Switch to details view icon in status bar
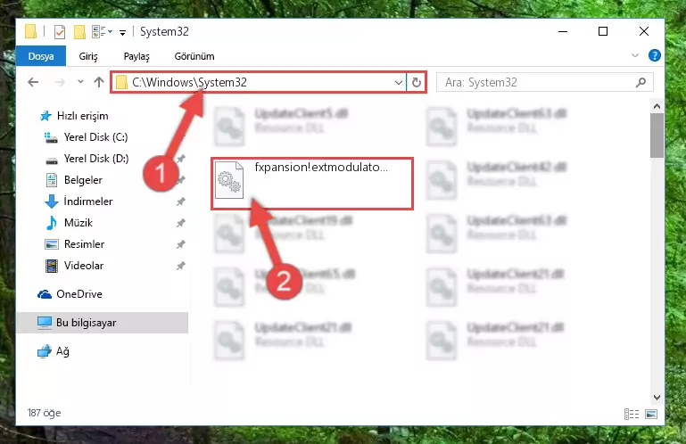This screenshot has width=686, height=444. [x=632, y=414]
